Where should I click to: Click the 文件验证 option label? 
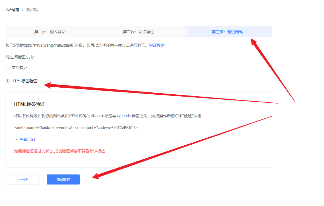19,68
